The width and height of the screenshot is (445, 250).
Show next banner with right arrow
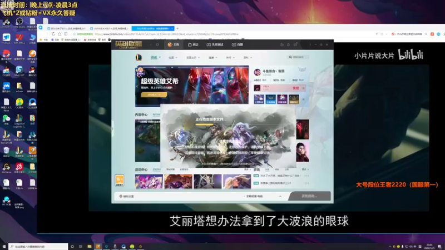[246, 86]
